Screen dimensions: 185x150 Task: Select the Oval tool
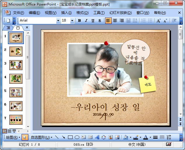click(77, 137)
